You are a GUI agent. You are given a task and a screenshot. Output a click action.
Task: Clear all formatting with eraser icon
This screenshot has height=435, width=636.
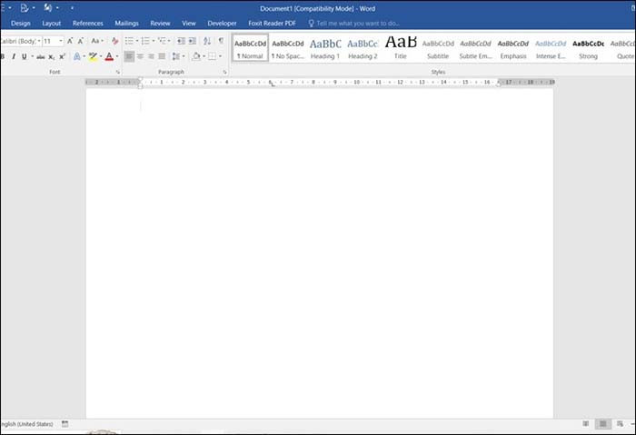[x=114, y=41]
